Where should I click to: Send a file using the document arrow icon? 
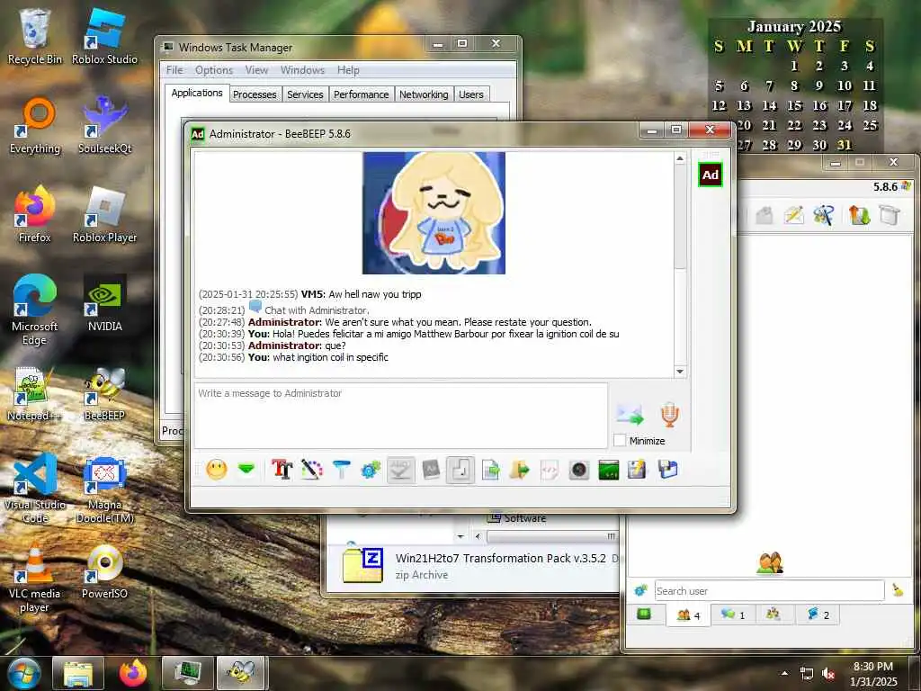490,470
